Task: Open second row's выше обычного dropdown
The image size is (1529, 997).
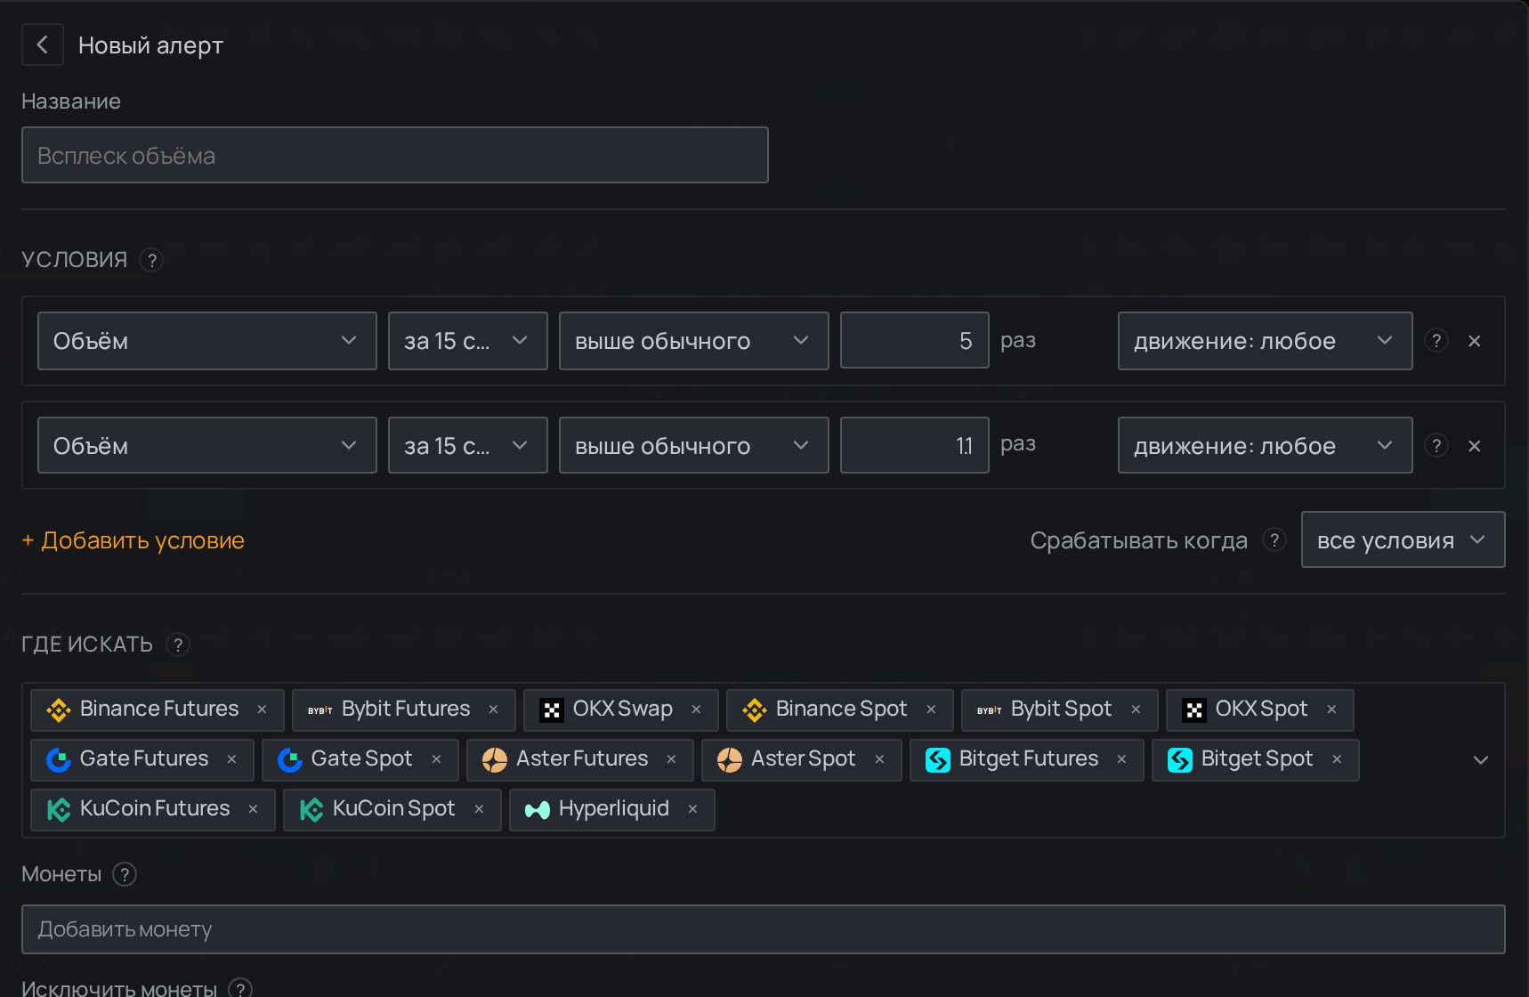Action: pos(694,445)
